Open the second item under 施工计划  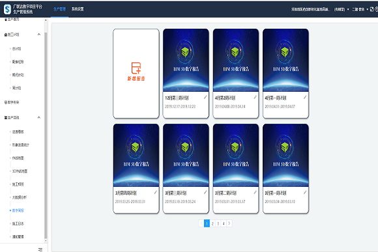tap(18, 62)
